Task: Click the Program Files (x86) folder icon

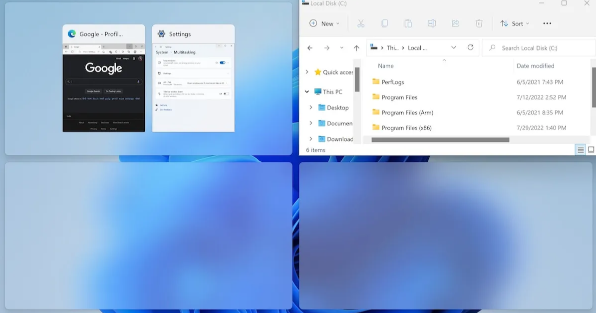Action: tap(376, 127)
